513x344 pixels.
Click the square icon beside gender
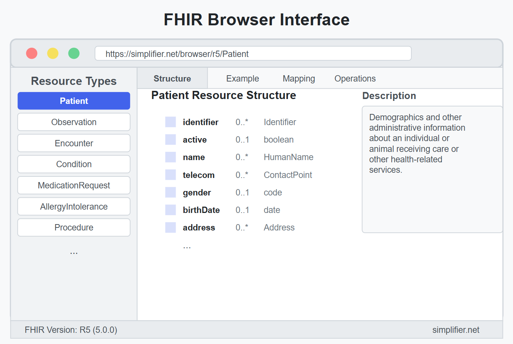(x=170, y=192)
